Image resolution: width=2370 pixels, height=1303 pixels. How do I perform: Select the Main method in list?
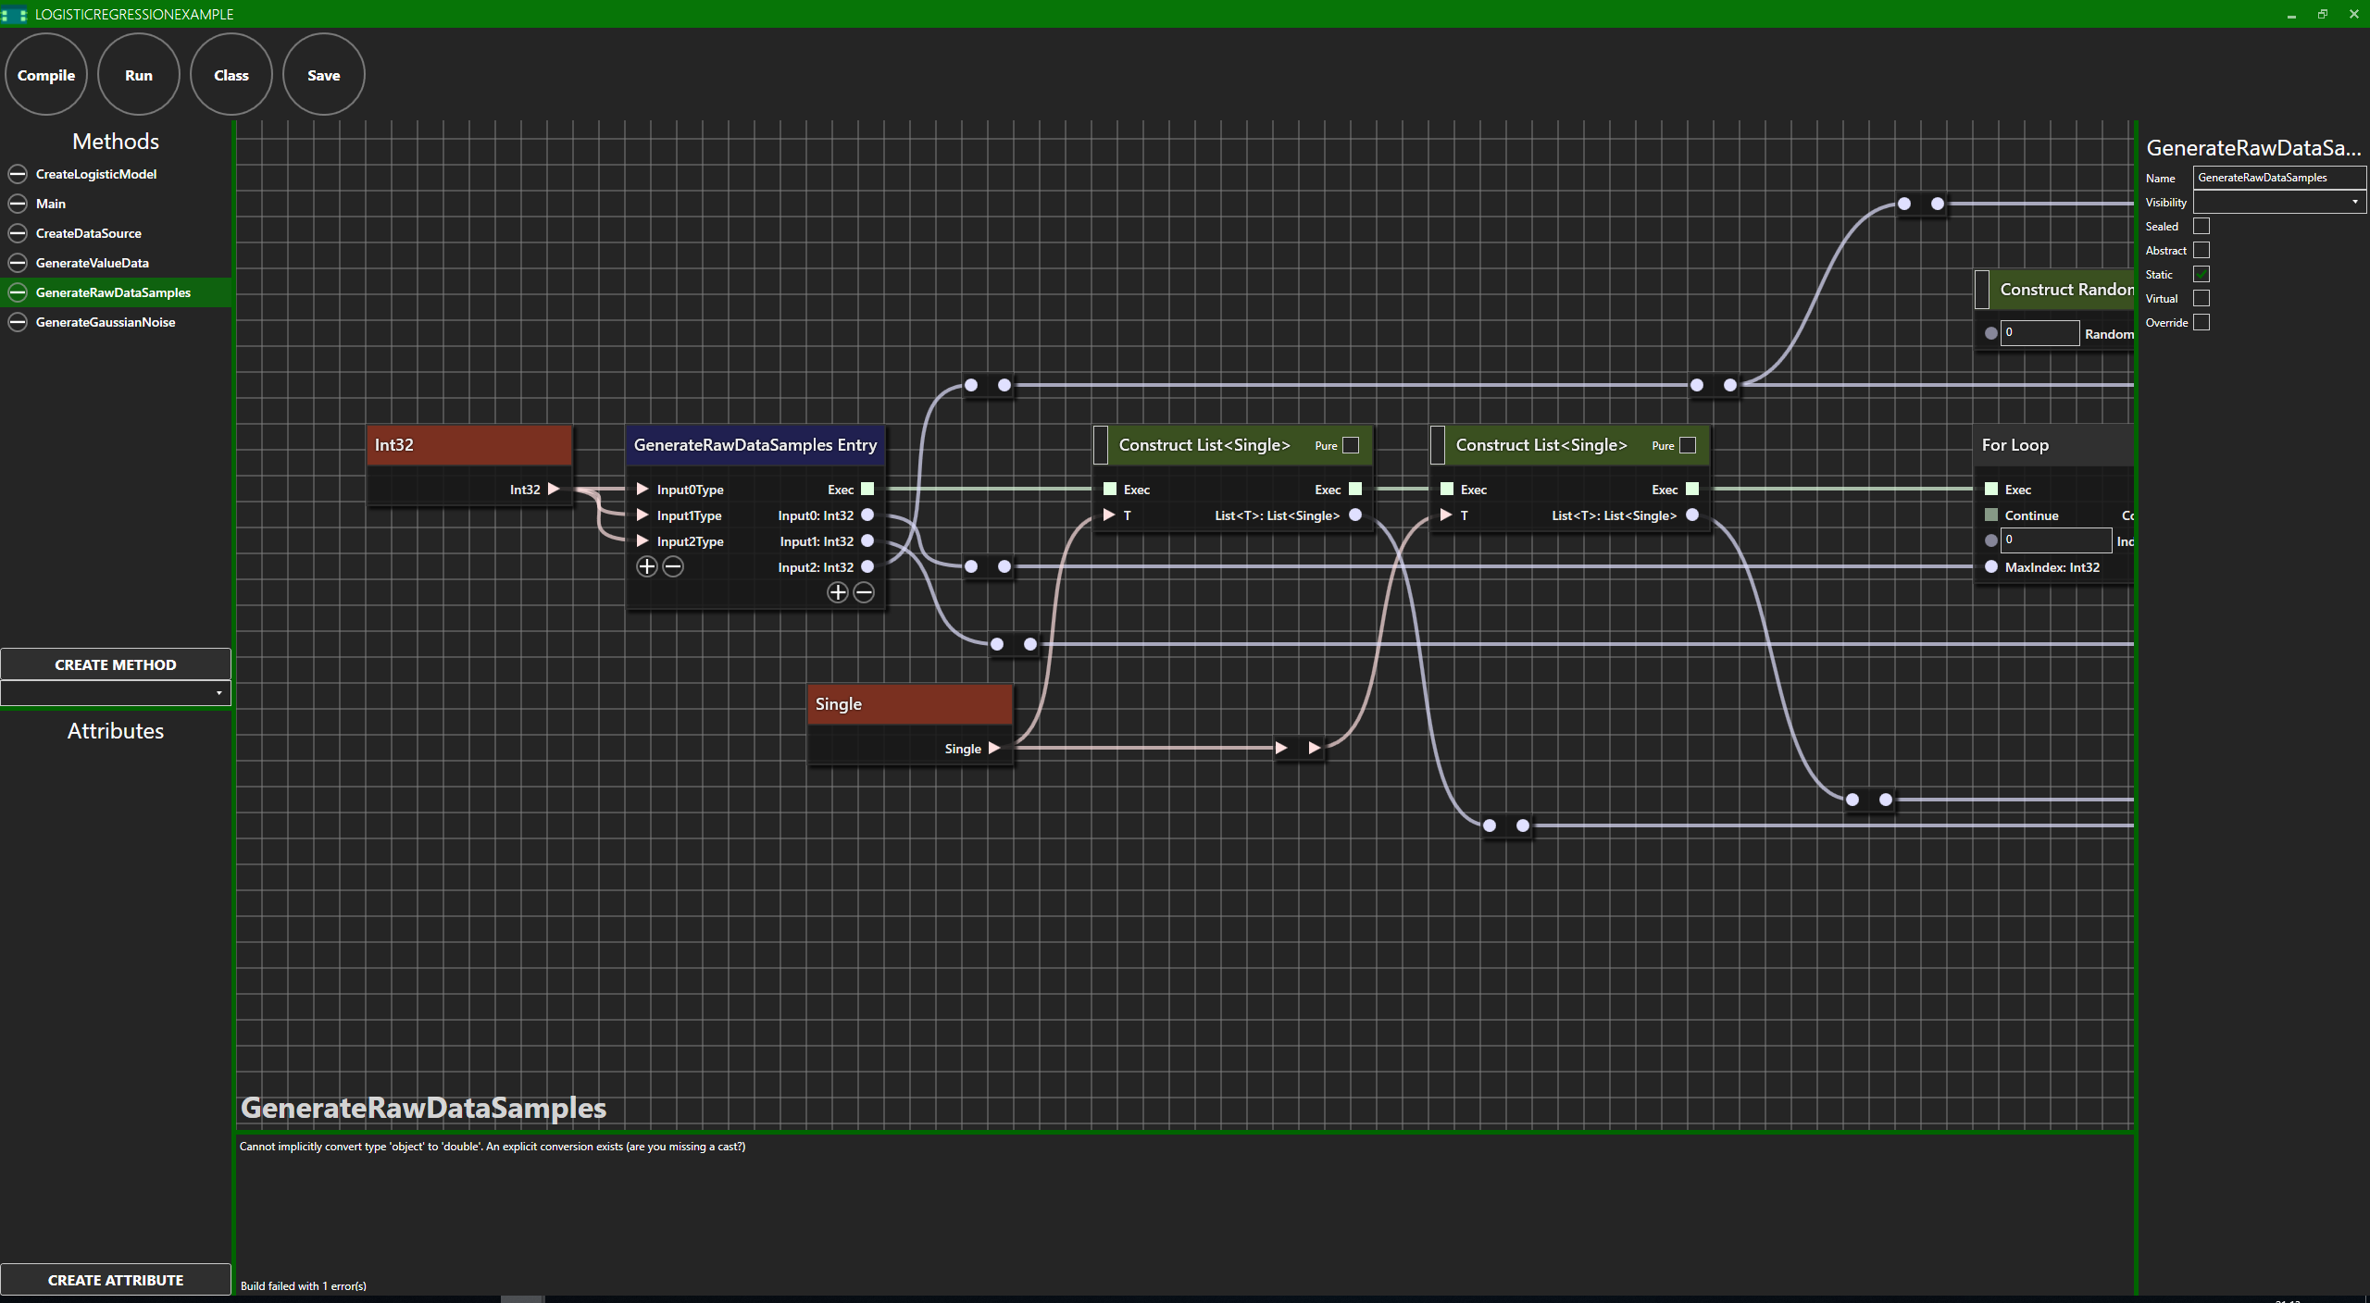point(51,204)
